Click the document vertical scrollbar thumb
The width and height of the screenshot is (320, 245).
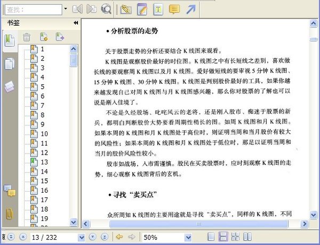point(313,39)
